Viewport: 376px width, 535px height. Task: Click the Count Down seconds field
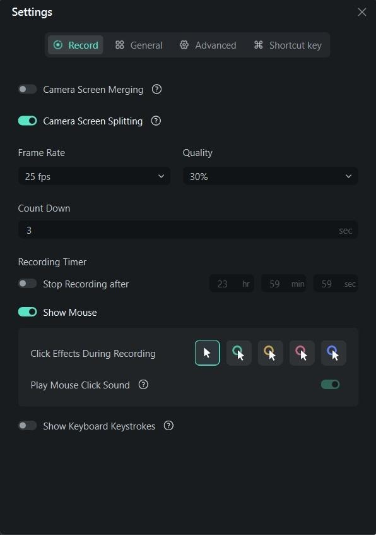click(x=188, y=230)
